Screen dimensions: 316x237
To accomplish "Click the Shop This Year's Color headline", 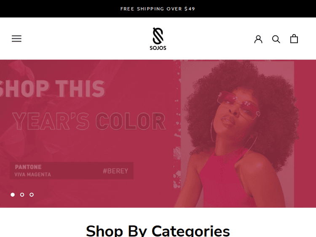I will point(83,105).
